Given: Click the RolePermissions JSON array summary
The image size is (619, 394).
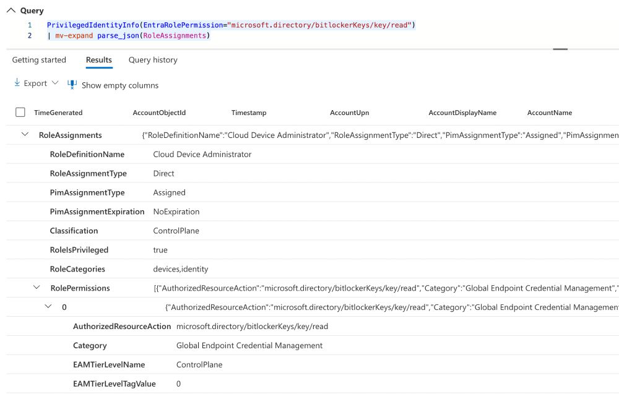Looking at the screenshot, I should click(x=386, y=288).
